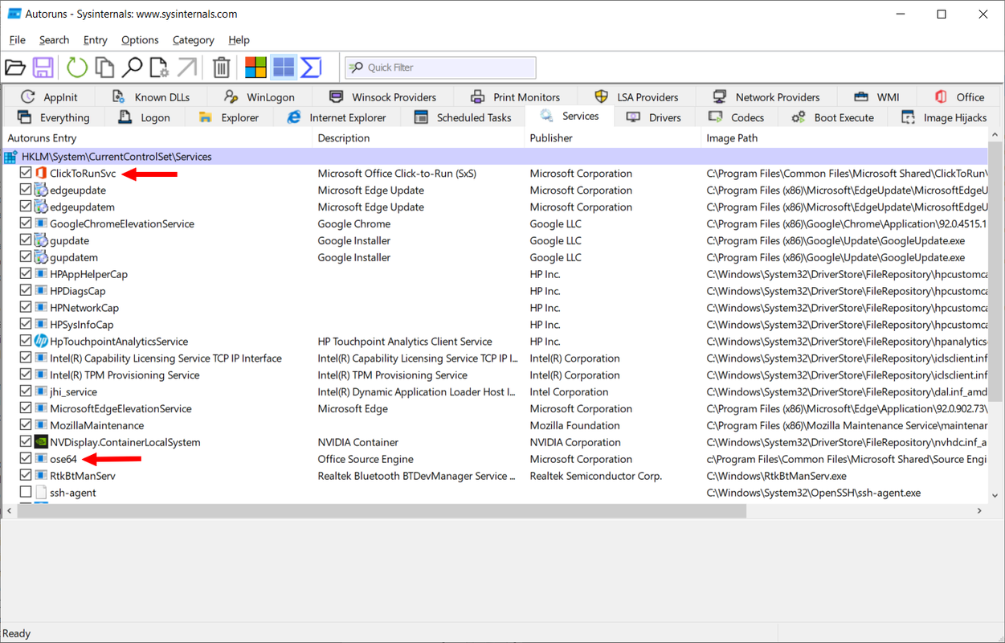Click the Open file toolbar icon

pos(15,68)
